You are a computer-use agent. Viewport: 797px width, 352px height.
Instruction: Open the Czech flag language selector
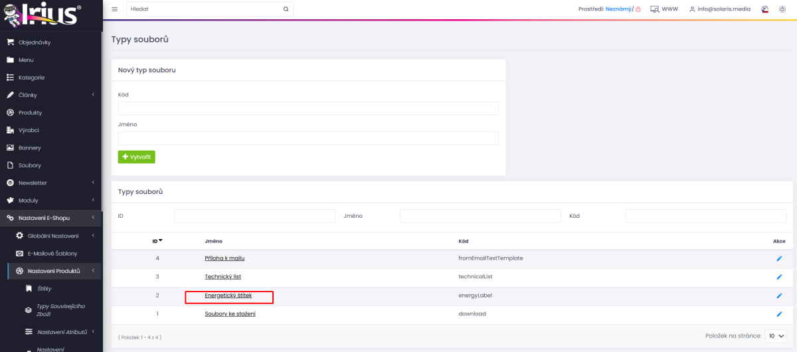(764, 9)
